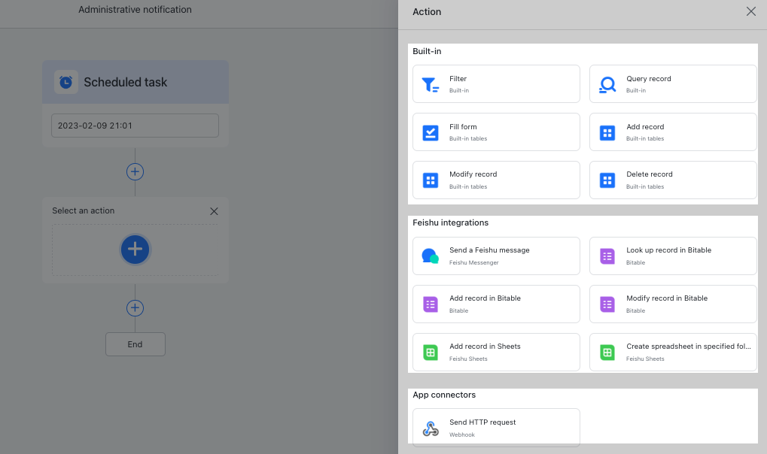
Task: Select the Delete record action card
Action: [672, 180]
